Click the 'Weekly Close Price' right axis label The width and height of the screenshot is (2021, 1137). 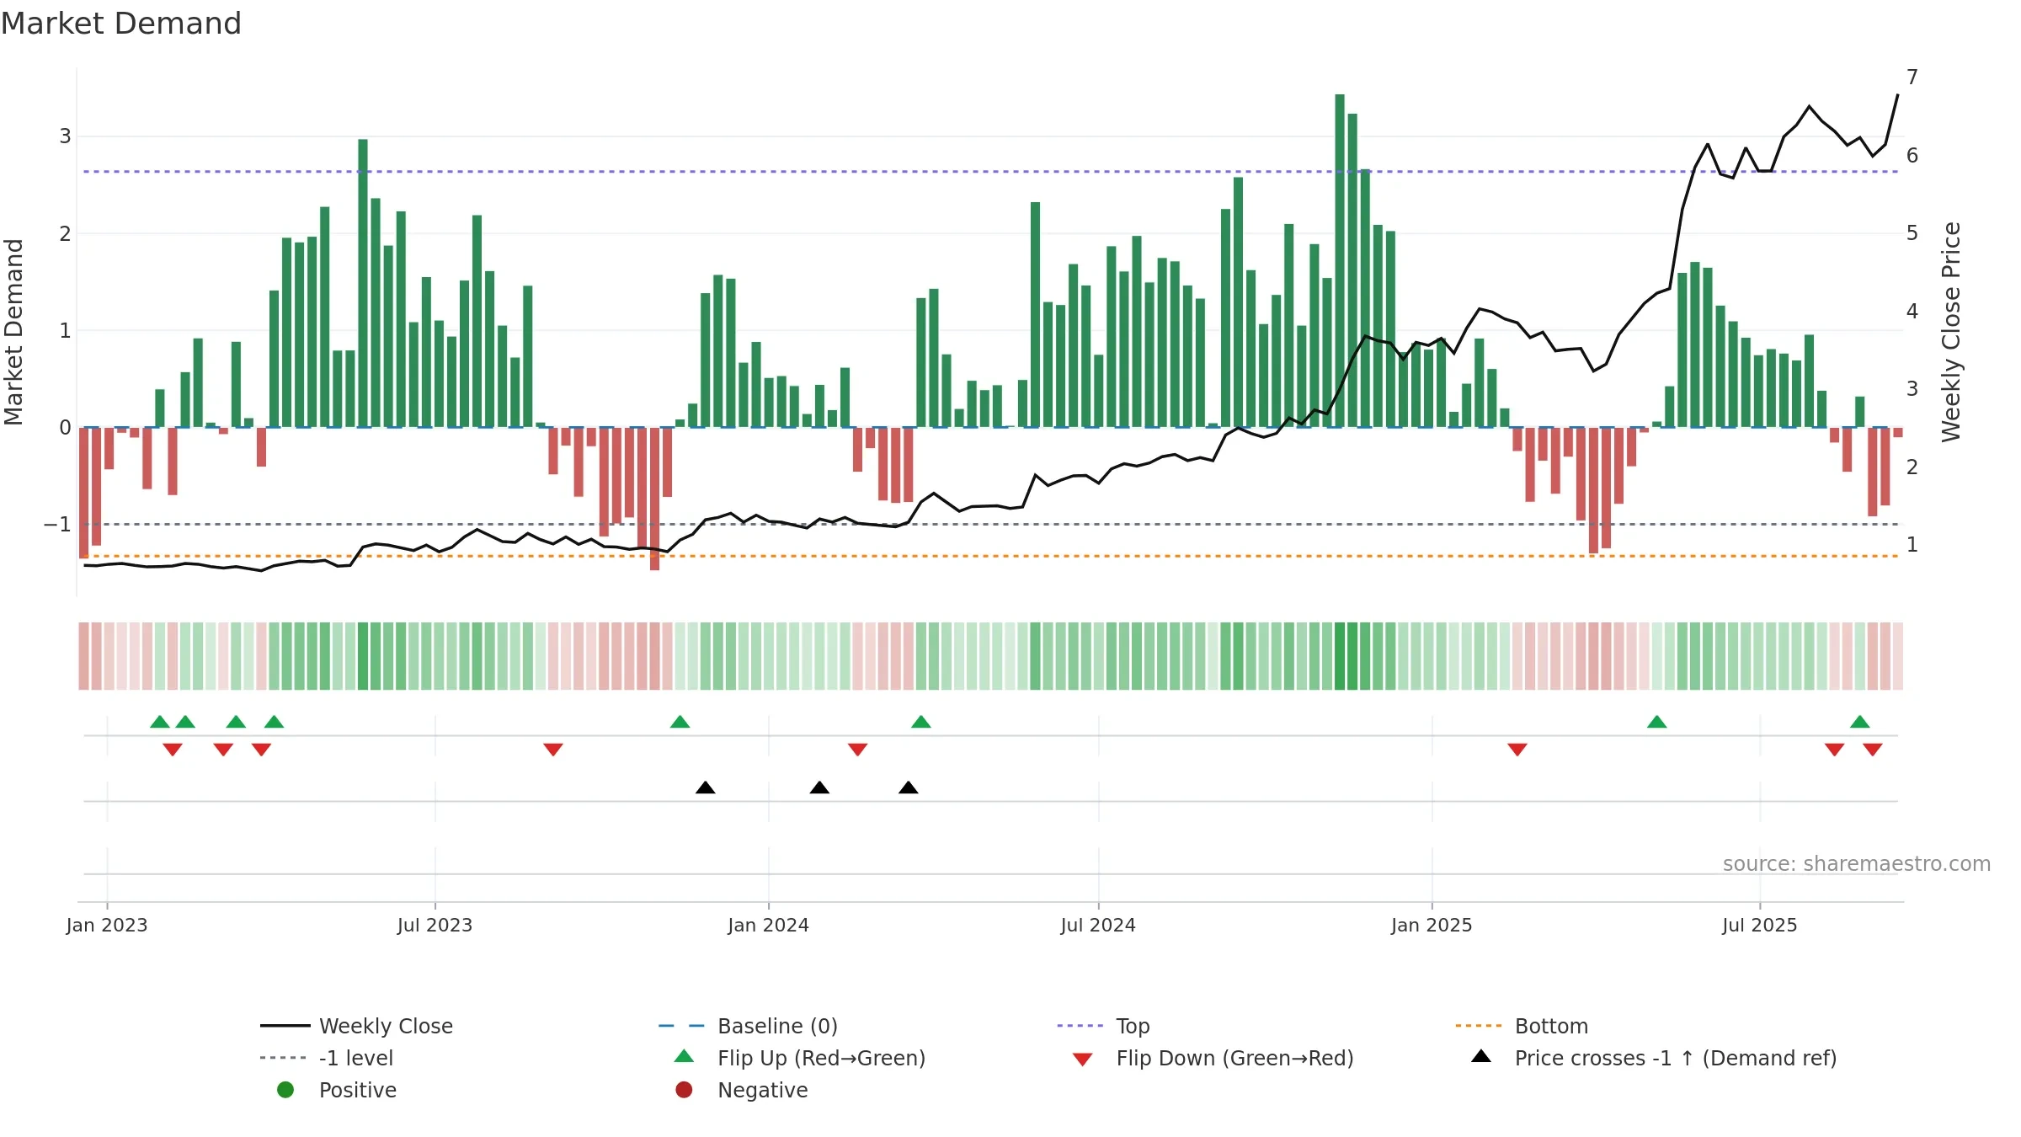pos(1951,332)
